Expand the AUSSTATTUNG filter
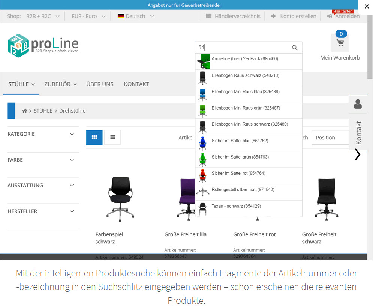 [x=43, y=186]
